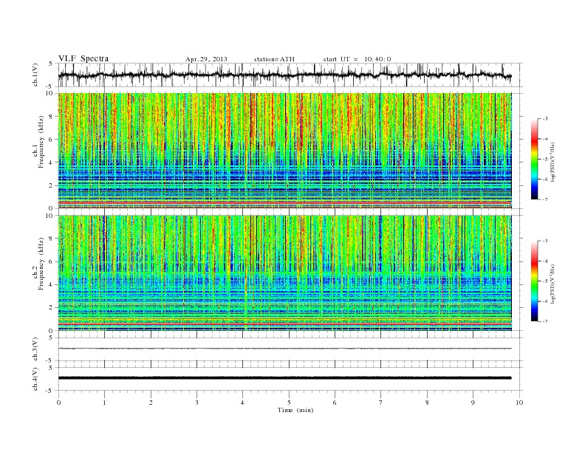Click inside the ch.2 spectrogram panel
This screenshot has width=585, height=452.
pos(284,273)
